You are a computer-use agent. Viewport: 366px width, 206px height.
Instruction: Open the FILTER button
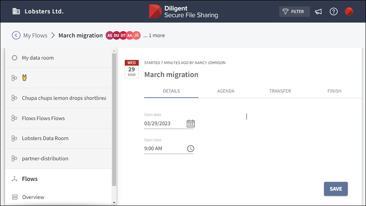coord(294,11)
